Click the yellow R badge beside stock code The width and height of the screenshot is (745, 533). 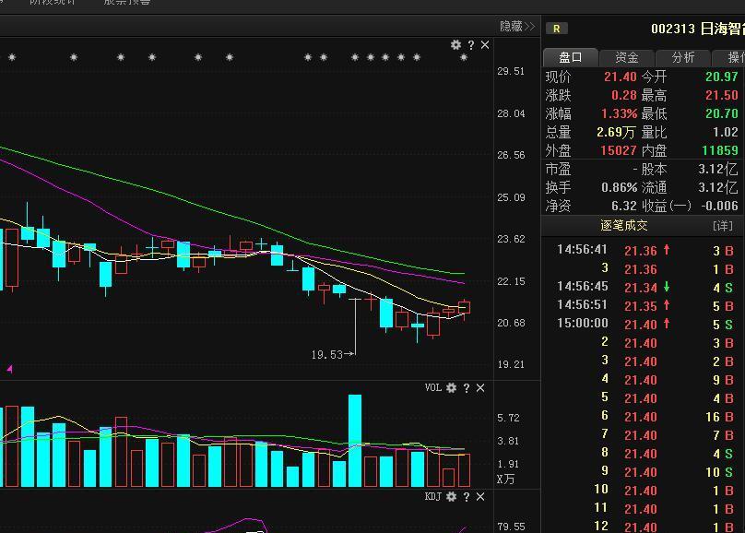pos(556,29)
